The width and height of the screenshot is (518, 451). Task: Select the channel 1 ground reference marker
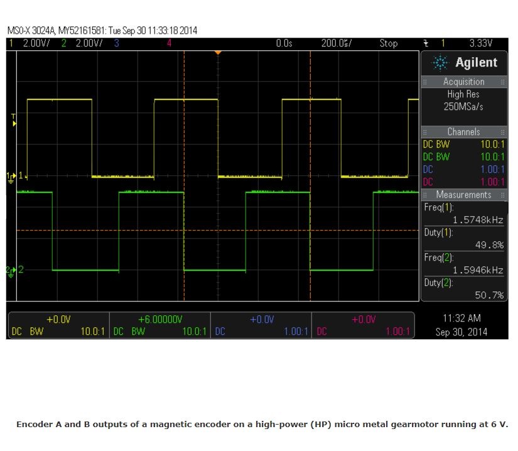pos(11,177)
